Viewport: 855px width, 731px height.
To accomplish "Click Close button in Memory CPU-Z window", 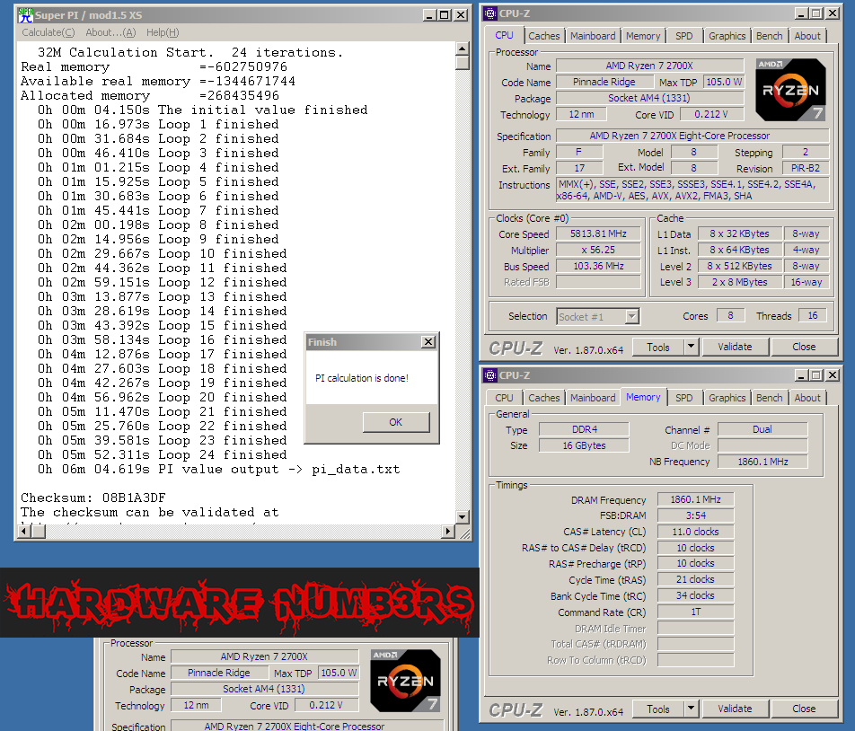I will tap(804, 709).
